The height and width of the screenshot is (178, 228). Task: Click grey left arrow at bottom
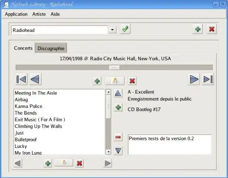coord(18,163)
